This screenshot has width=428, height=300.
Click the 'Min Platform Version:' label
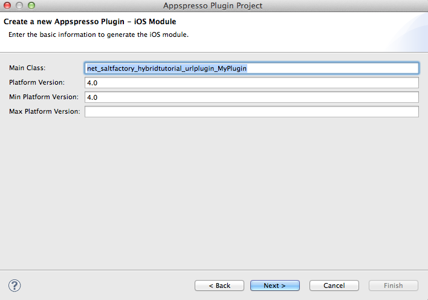coord(44,97)
